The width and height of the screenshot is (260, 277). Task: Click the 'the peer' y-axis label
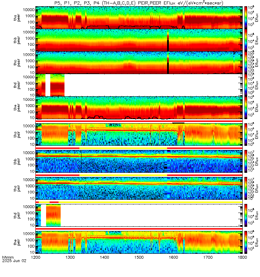pos(17,108)
